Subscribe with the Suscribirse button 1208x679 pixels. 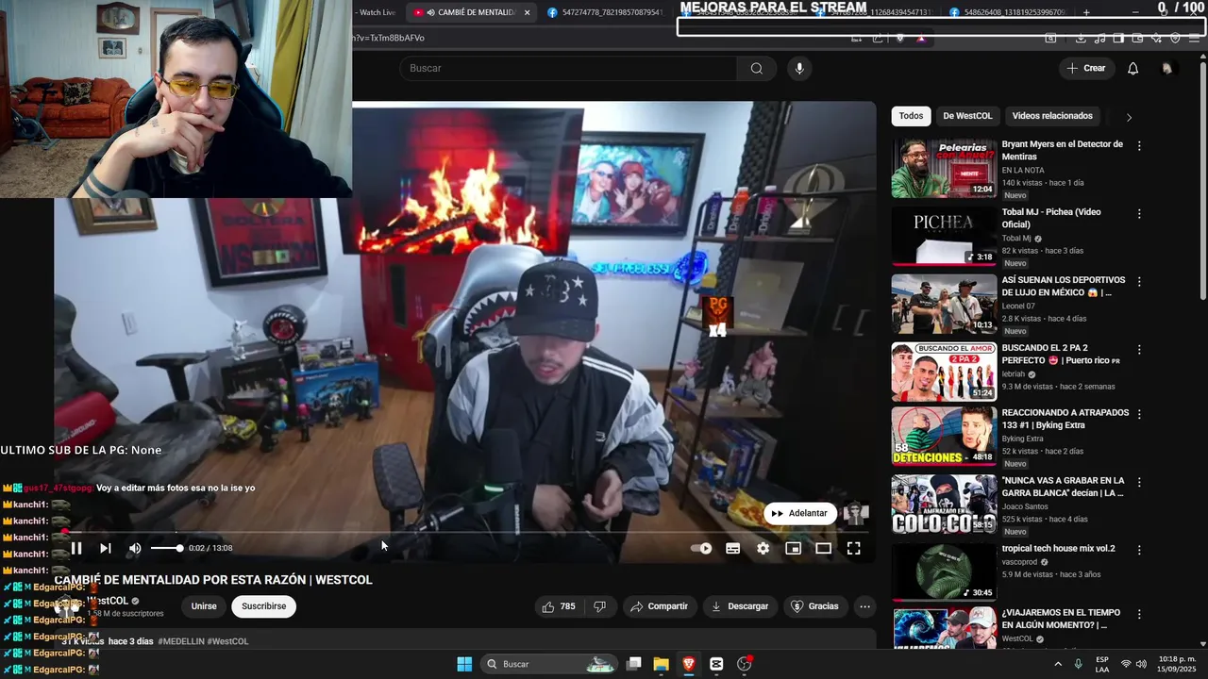click(263, 606)
